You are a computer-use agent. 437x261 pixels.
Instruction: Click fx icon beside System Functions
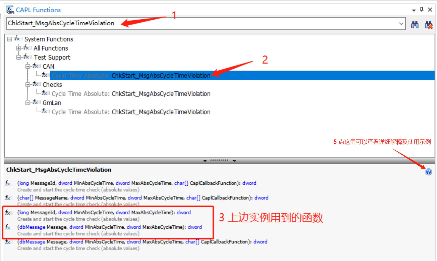click(18, 39)
